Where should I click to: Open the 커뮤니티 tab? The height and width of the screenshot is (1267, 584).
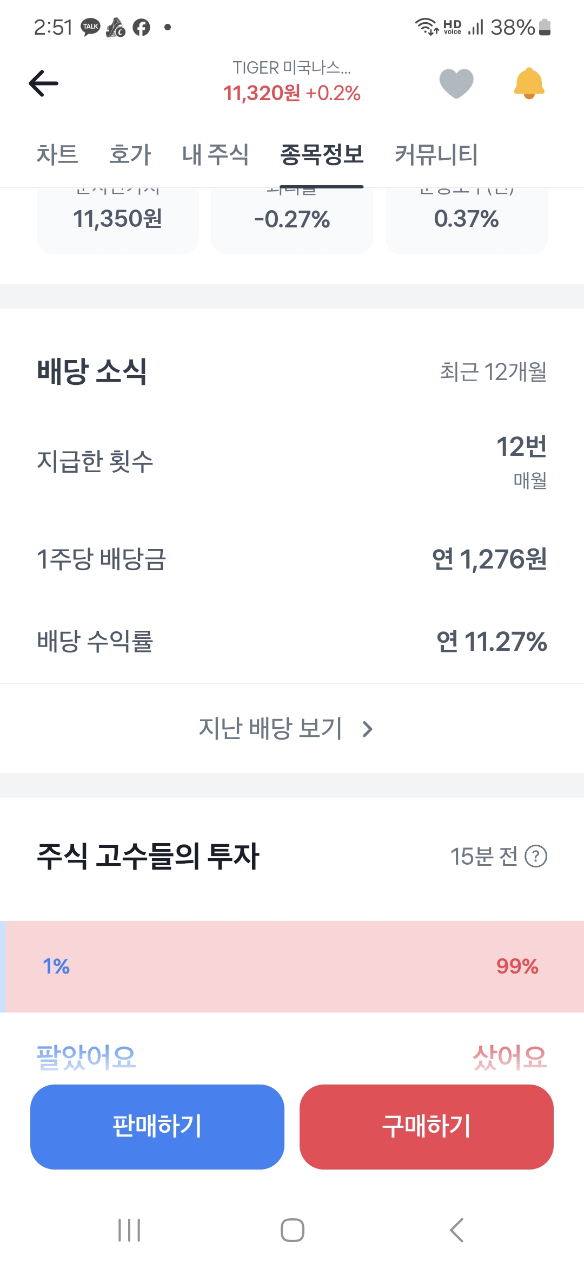point(436,155)
